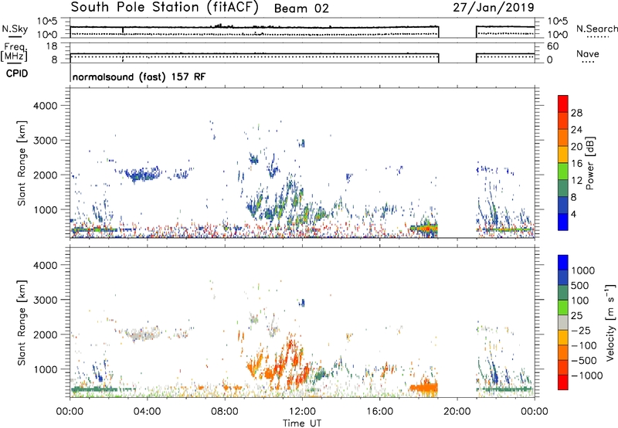Click the '60' Nave axis value
Image resolution: width=618 pixels, height=428 pixels.
(x=552, y=46)
